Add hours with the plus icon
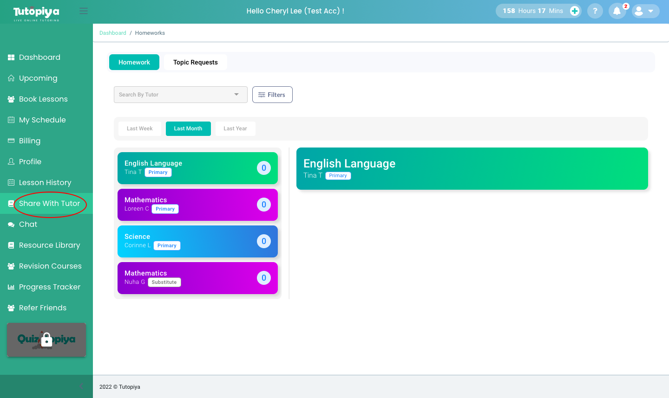The height and width of the screenshot is (398, 669). (575, 11)
